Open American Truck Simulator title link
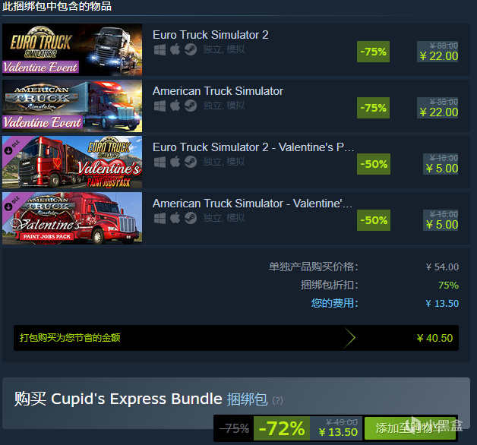The width and height of the screenshot is (477, 445). pyautogui.click(x=218, y=91)
